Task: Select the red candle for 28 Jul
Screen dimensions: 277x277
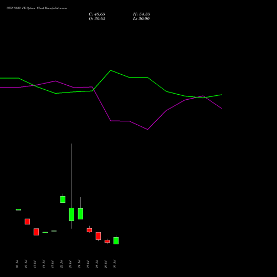Action: point(98,236)
